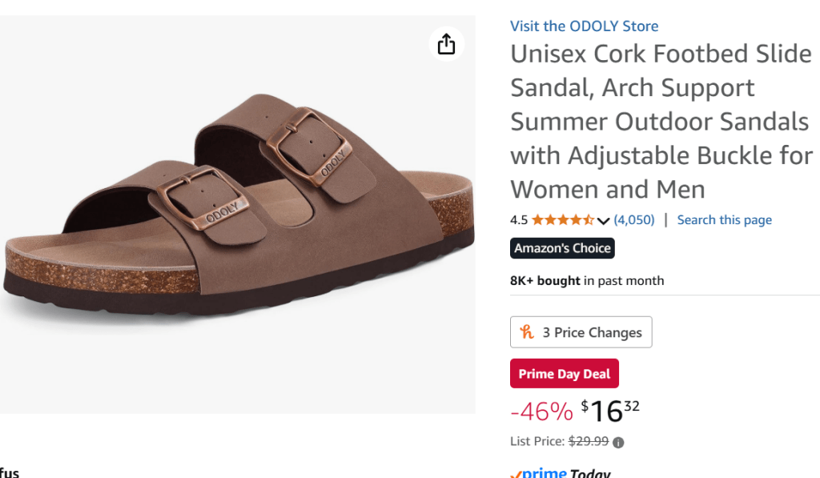Open the 4,050 customer reviews link

coord(634,220)
